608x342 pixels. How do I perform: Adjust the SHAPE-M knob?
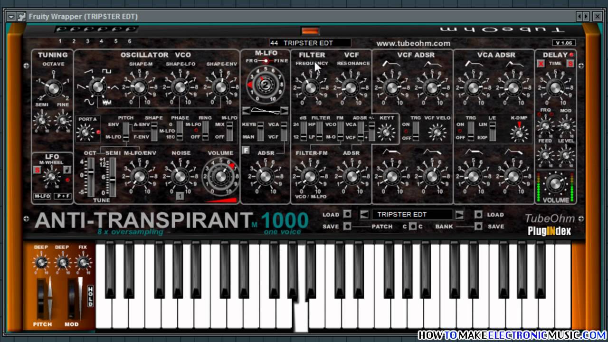[139, 87]
